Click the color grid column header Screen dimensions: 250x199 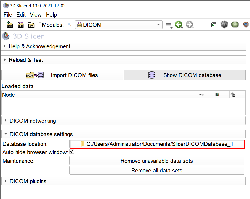[217, 95]
